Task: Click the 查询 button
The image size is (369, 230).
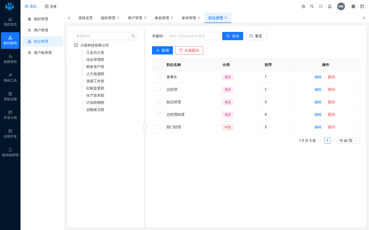Action: point(233,36)
